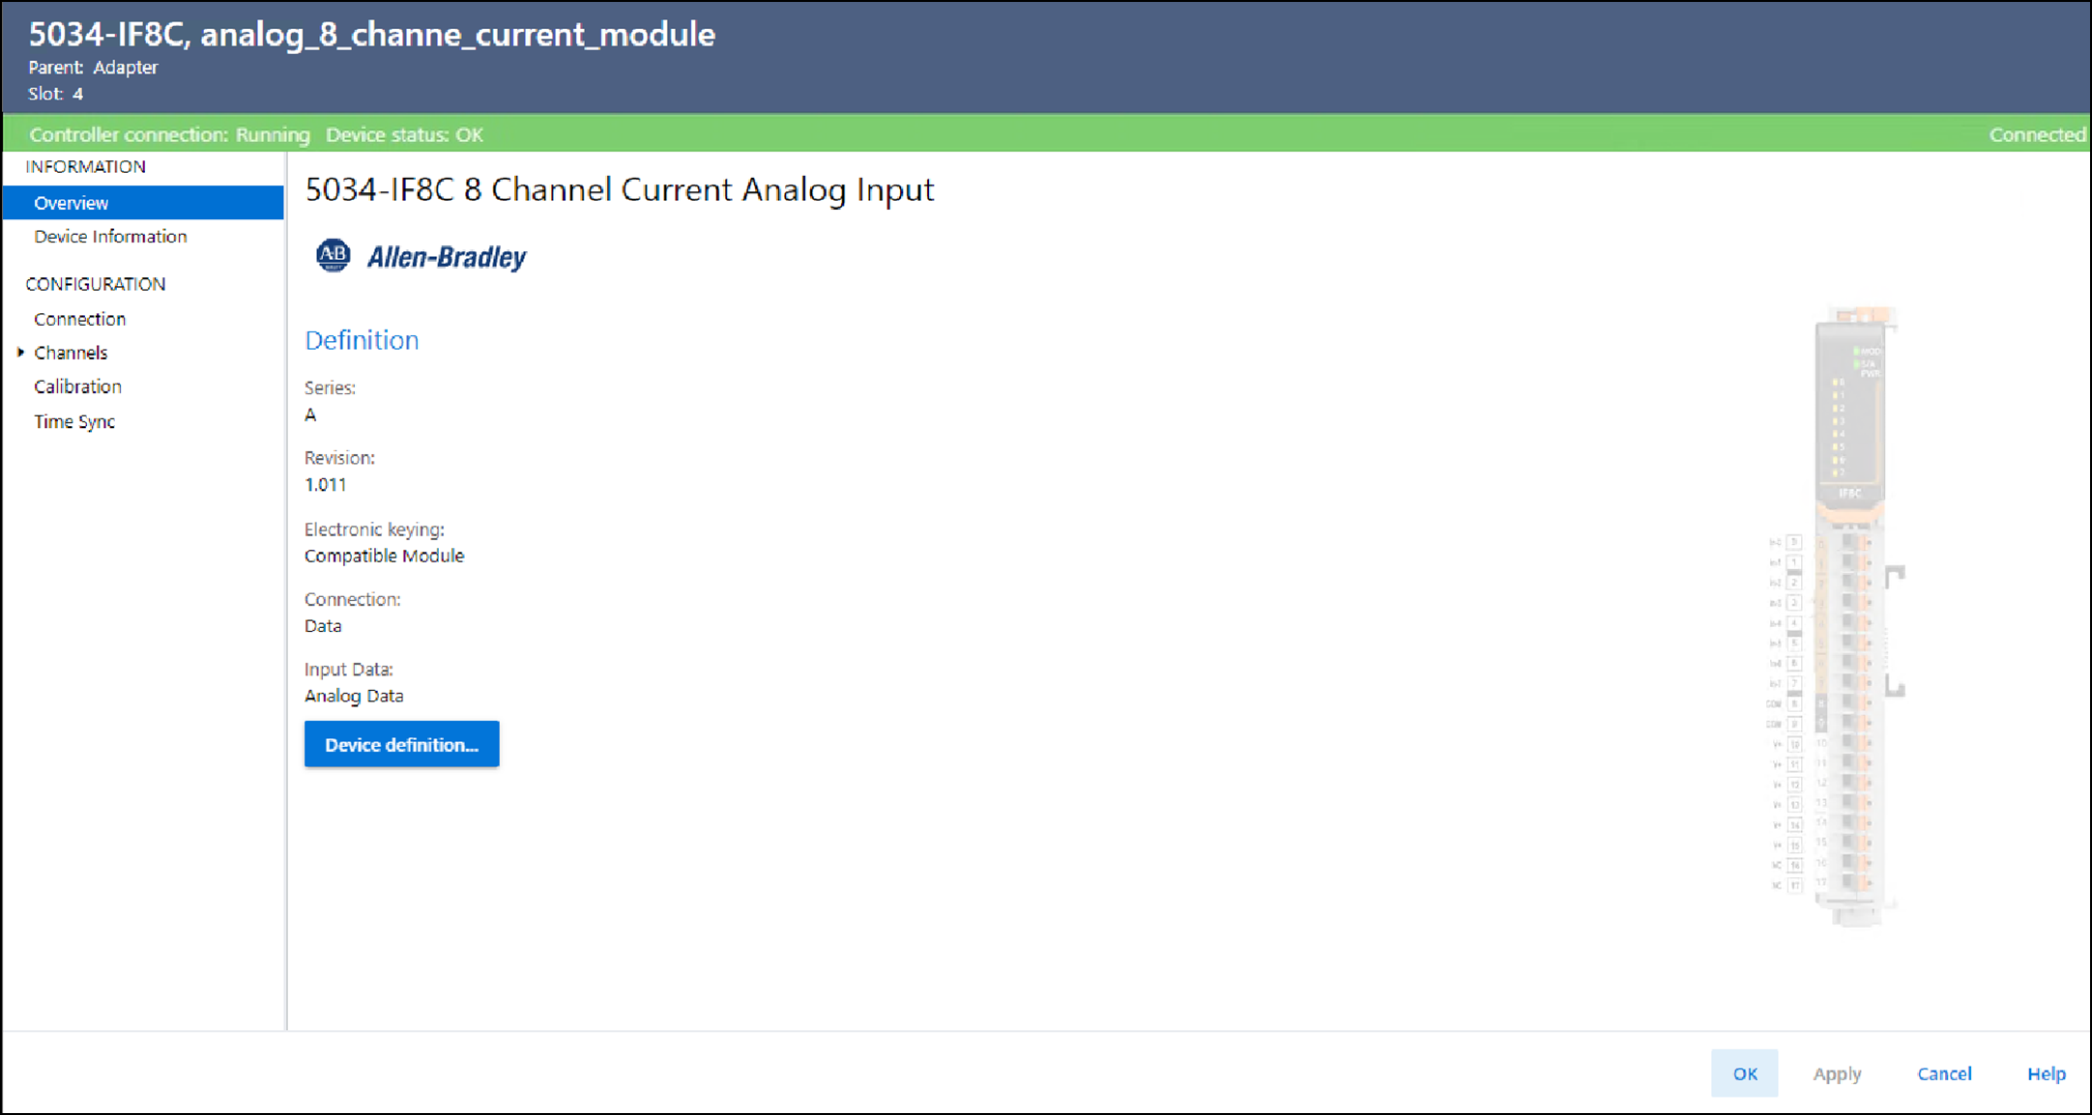Image resolution: width=2092 pixels, height=1115 pixels.
Task: Click the Connected status text
Action: click(x=2037, y=135)
